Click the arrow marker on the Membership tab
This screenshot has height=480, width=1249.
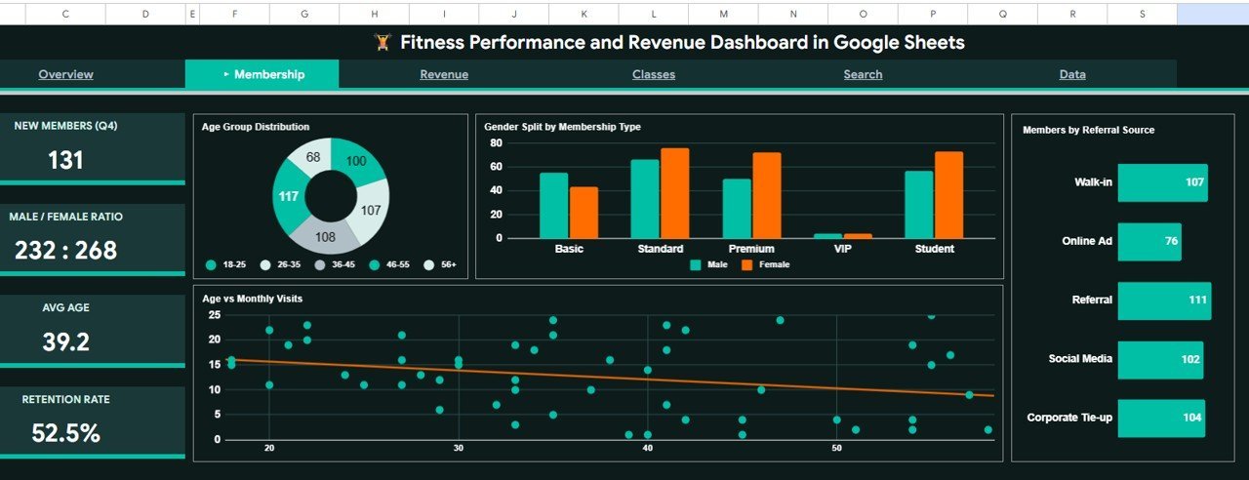coord(226,74)
